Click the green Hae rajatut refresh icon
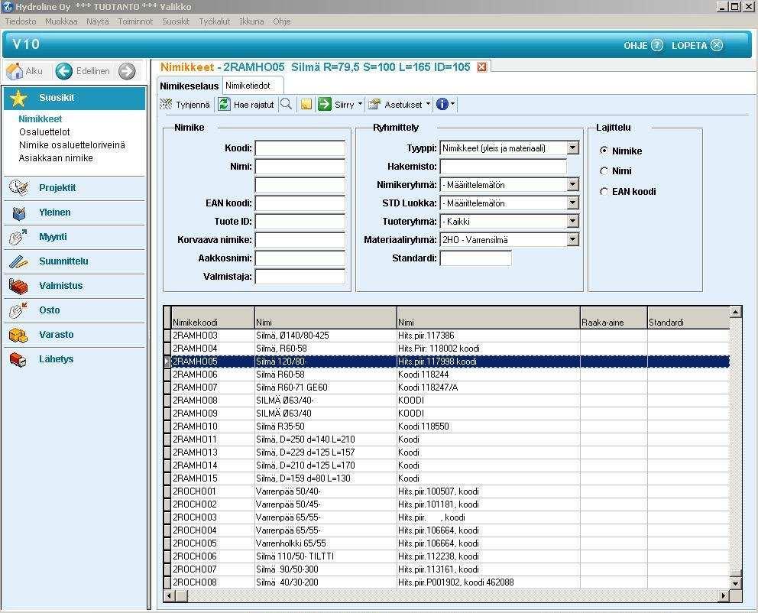The width and height of the screenshot is (758, 613). 224,105
